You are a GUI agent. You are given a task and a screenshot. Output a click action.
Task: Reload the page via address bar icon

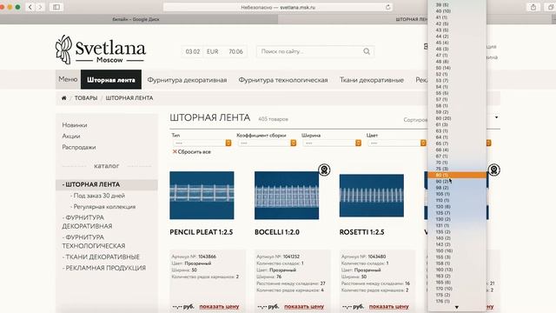pos(388,7)
